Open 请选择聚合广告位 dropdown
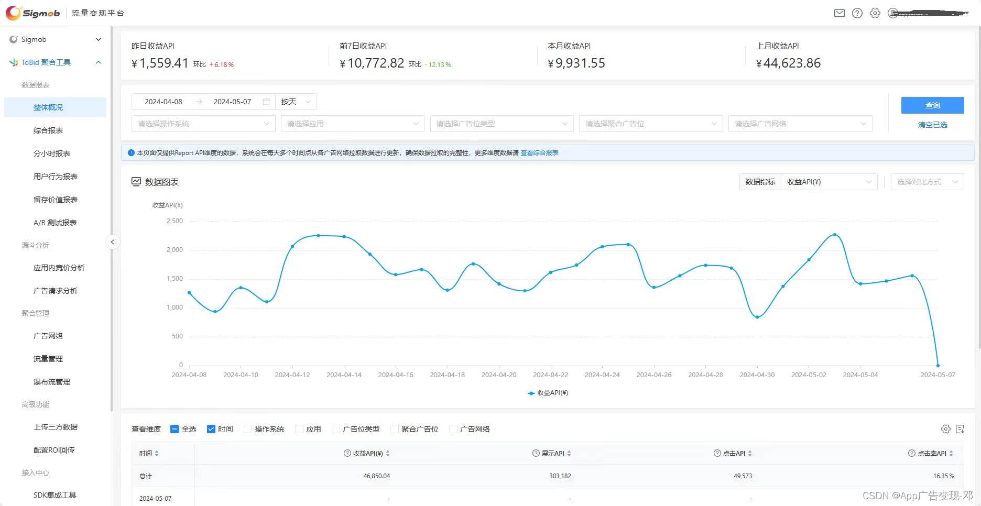Viewport: 981px width, 506px height. point(651,124)
